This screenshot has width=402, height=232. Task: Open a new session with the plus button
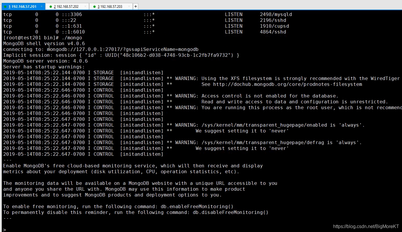[x=136, y=6]
